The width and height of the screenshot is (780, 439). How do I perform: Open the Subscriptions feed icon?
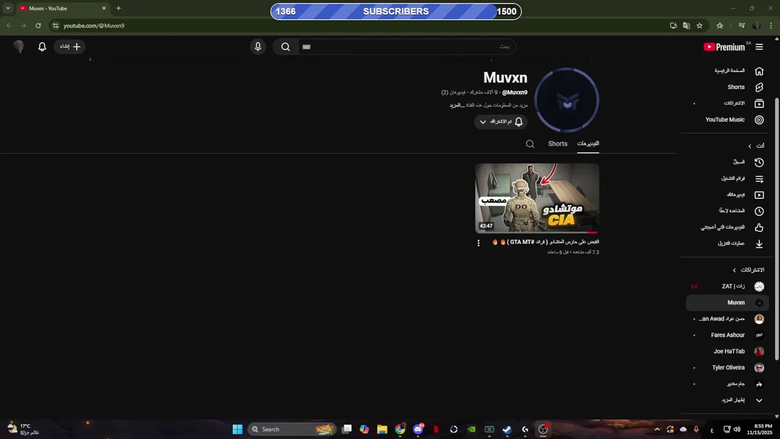(759, 104)
